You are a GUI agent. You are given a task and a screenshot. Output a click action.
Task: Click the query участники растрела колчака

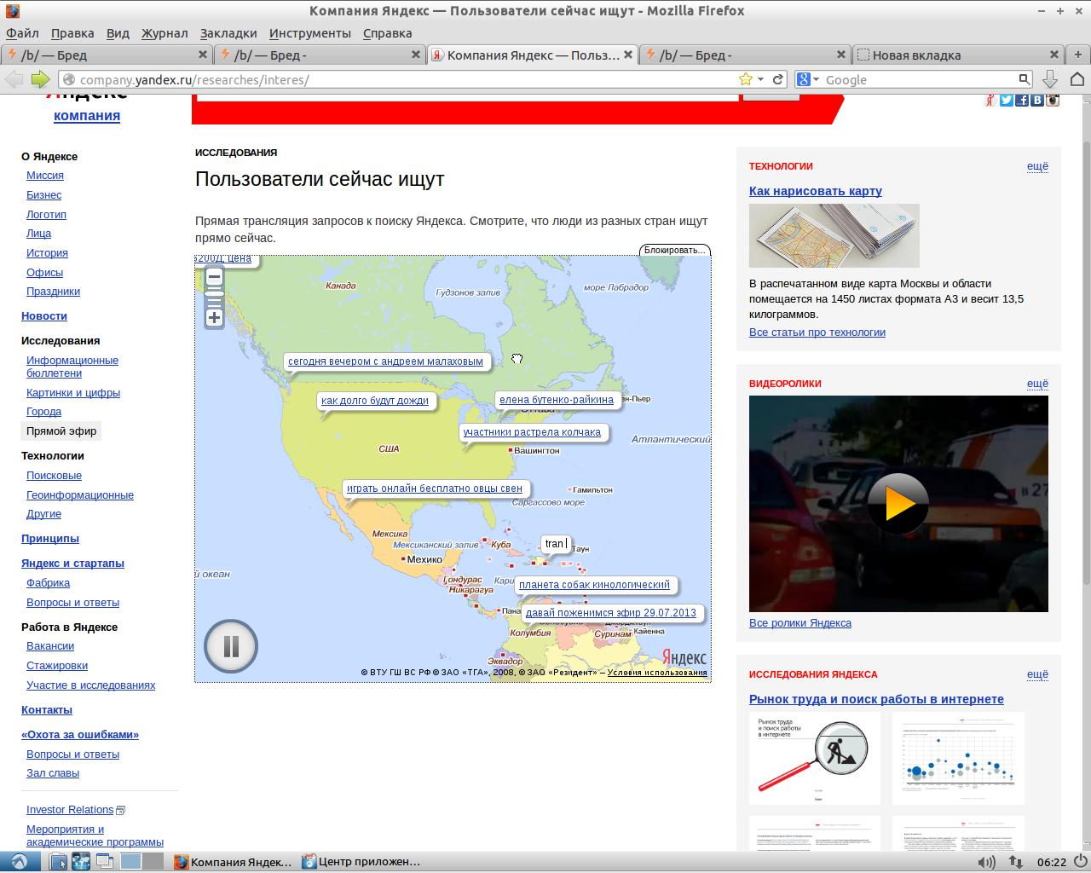point(532,432)
